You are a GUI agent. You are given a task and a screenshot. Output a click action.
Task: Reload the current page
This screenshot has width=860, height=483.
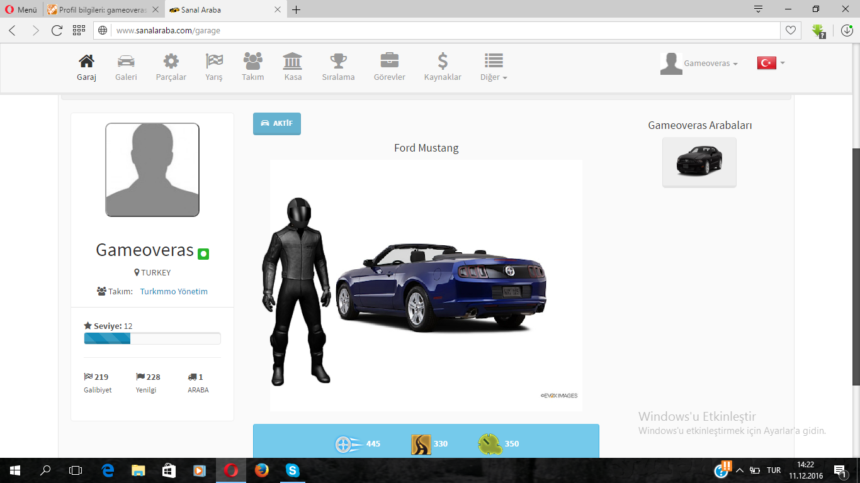(57, 30)
